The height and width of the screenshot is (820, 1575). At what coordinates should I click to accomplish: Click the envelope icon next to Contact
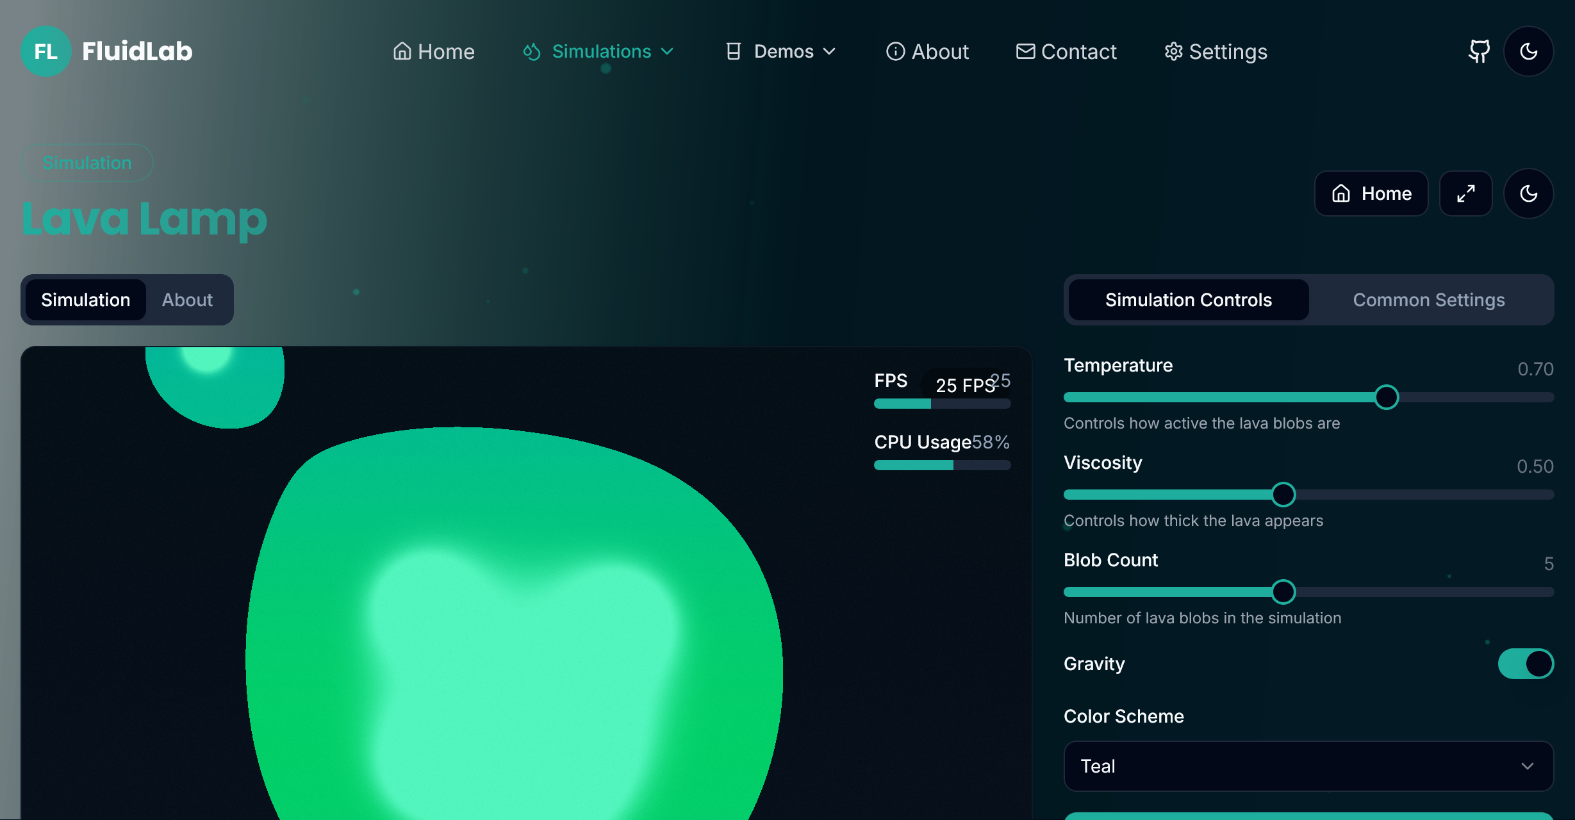1025,51
